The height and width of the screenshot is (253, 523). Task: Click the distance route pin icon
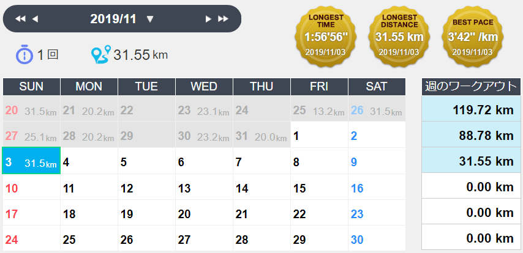tap(100, 55)
